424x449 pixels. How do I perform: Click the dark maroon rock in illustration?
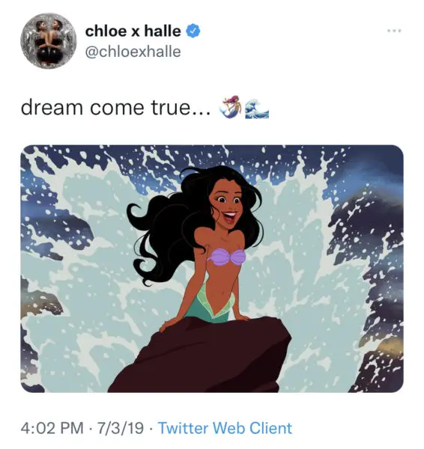(201, 355)
